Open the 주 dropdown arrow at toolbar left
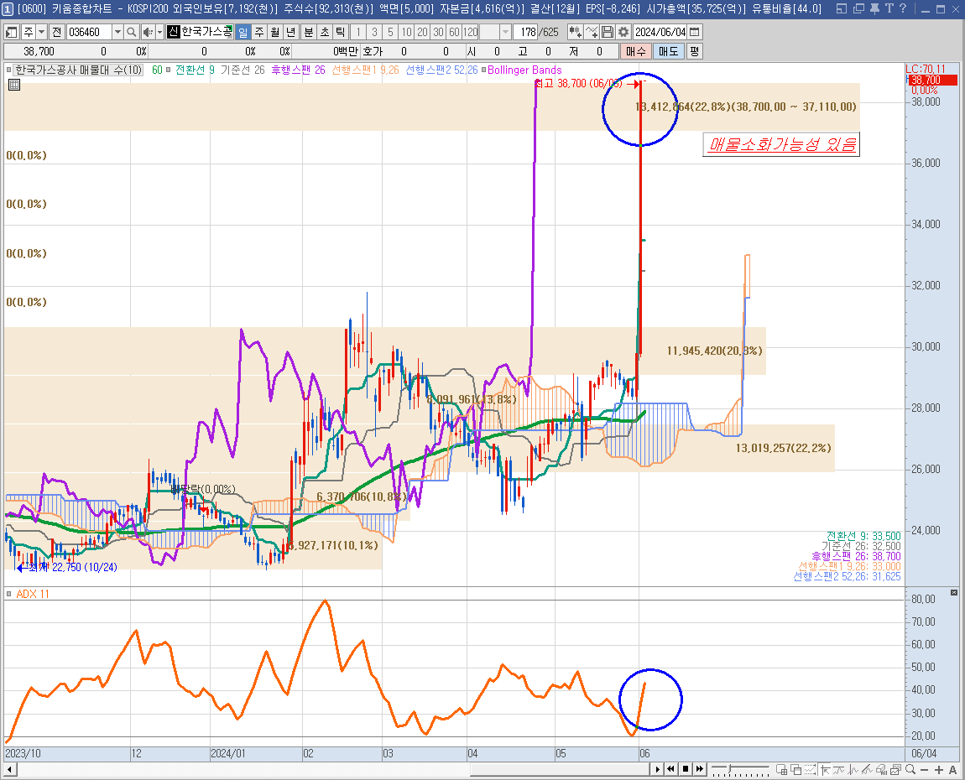The image size is (965, 780). coord(41,32)
